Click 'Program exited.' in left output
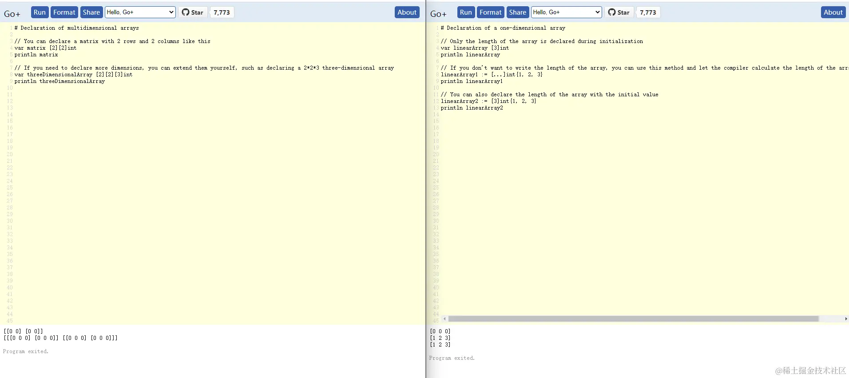Screen dimensions: 849x378 pos(26,351)
